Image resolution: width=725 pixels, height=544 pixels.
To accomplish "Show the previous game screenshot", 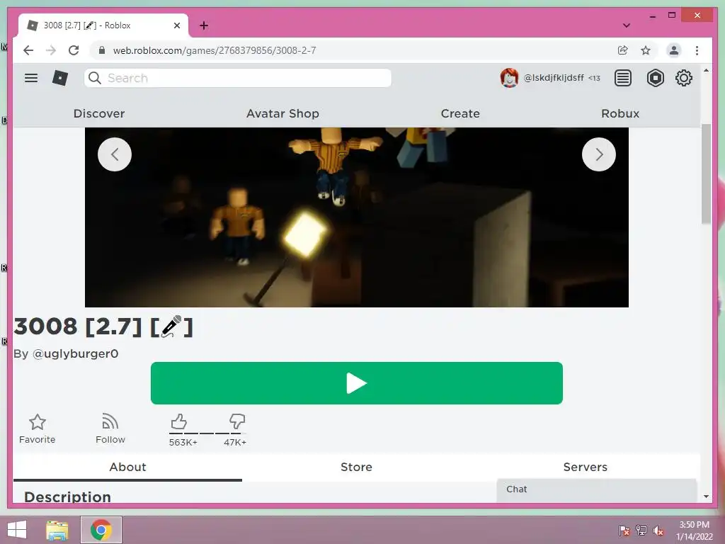I will click(x=115, y=154).
